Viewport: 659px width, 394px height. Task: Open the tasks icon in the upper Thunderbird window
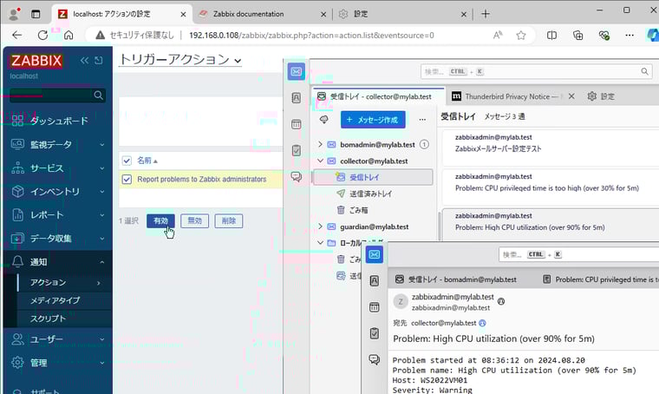click(x=297, y=150)
